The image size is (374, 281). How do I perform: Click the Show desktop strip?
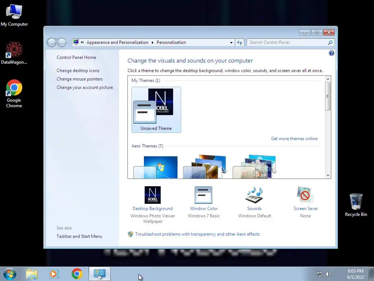click(x=372, y=274)
